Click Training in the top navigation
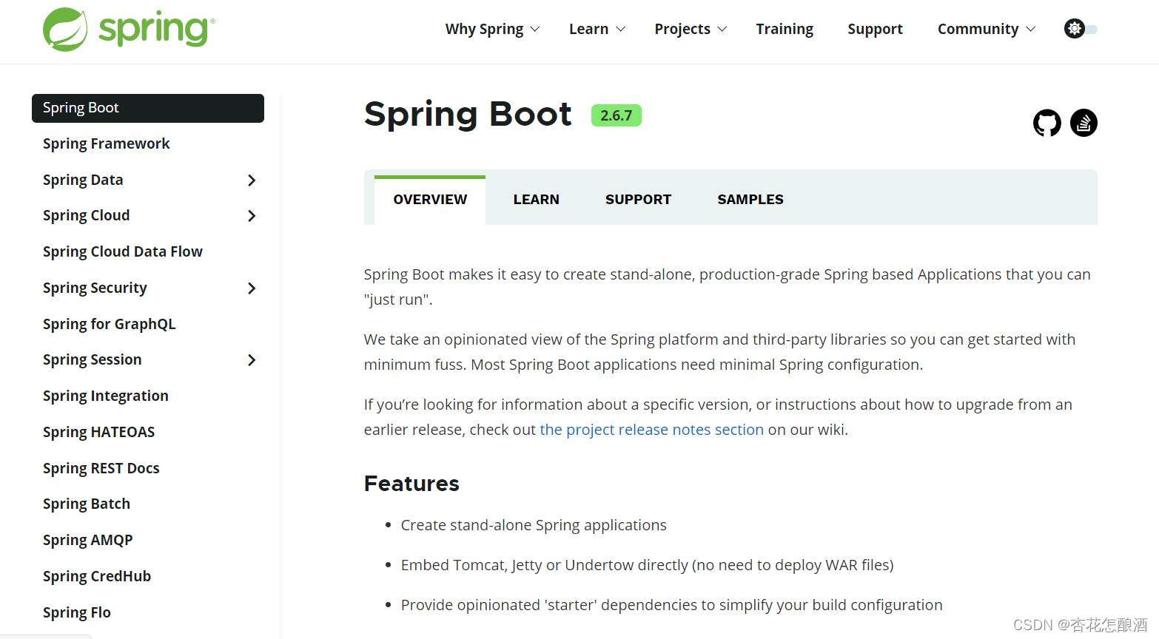Viewport: 1159px width, 639px height. tap(785, 29)
